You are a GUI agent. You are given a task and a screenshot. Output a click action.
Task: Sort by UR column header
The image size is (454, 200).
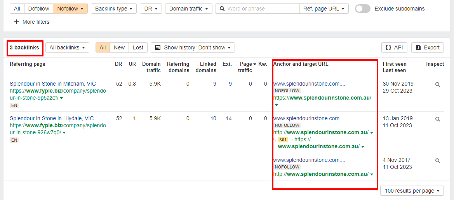[x=132, y=64]
